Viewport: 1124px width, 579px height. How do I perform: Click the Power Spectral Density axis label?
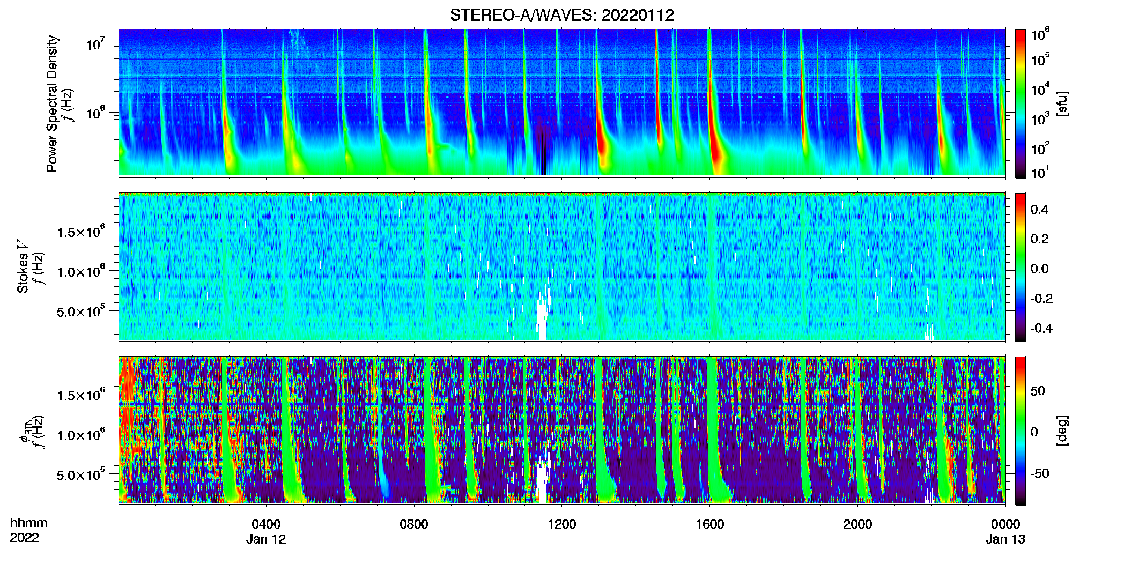coord(52,103)
